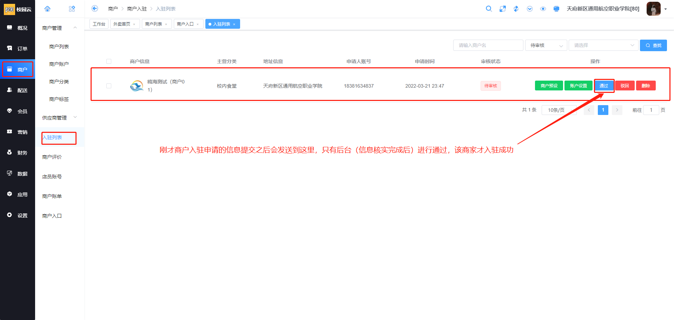
Task: Click the home icon in the sidebar header
Action: [47, 9]
